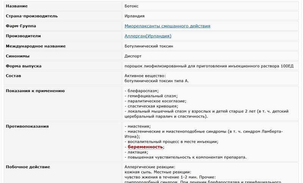This screenshot has height=183, width=303.
Task: Click the Ботулинический токсин value text
Action: pos(149,46)
